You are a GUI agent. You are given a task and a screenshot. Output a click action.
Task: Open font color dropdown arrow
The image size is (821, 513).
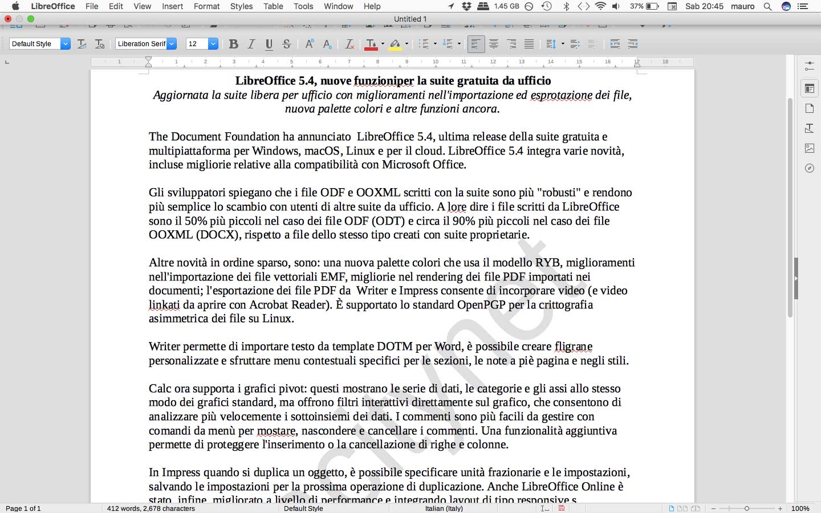[383, 44]
